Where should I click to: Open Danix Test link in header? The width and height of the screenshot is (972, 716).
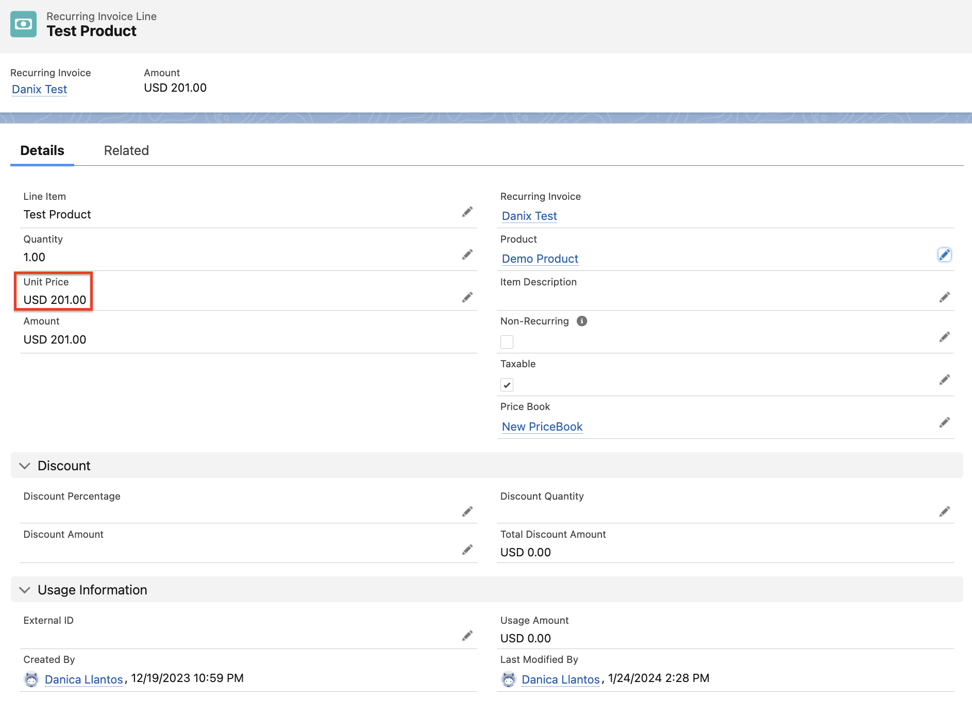click(x=39, y=89)
